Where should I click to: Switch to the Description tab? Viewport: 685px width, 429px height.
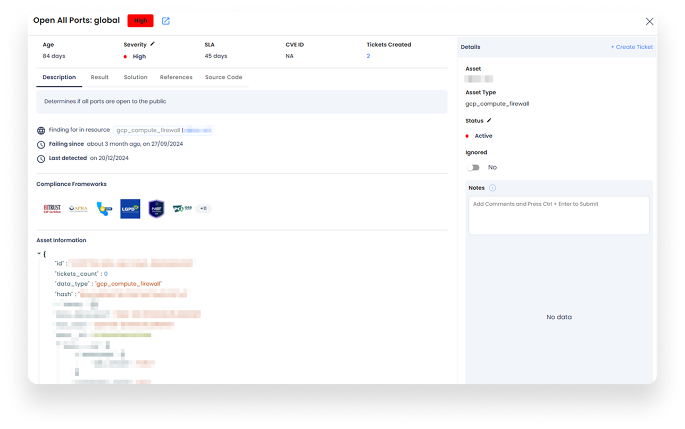(59, 77)
